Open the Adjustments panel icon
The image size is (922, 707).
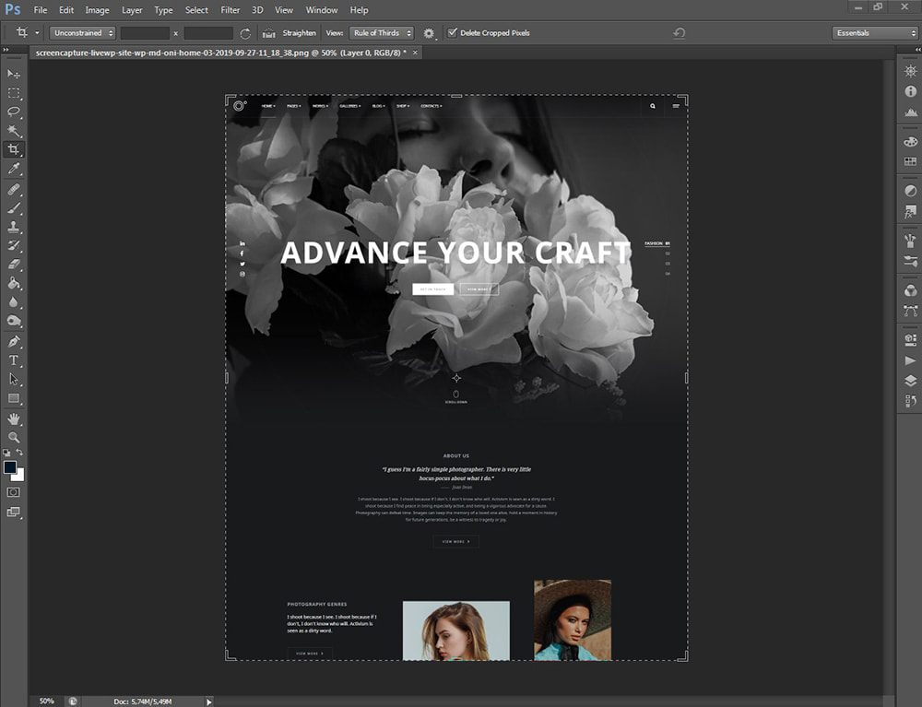(x=910, y=191)
